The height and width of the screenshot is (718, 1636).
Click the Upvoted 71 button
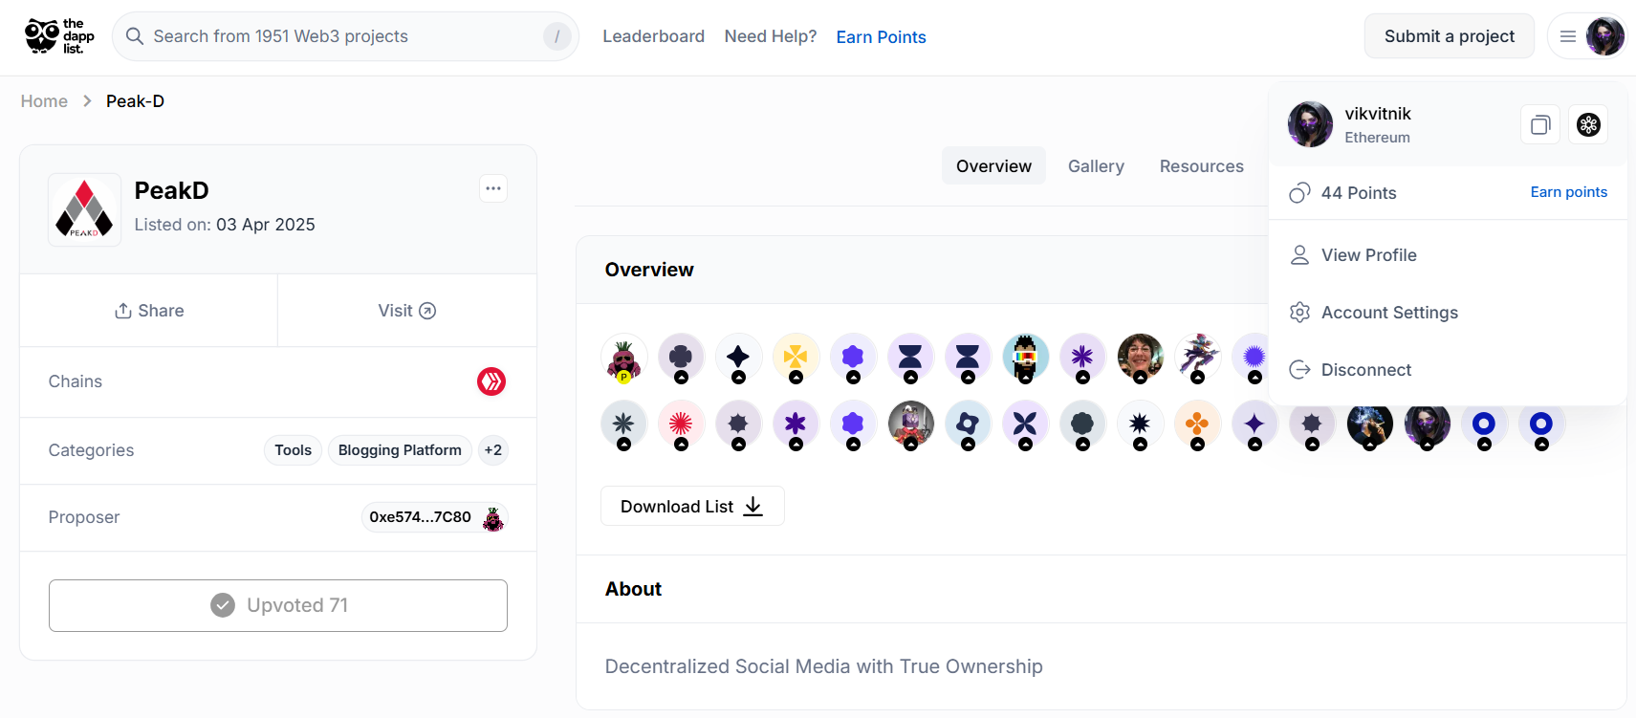pos(278,605)
